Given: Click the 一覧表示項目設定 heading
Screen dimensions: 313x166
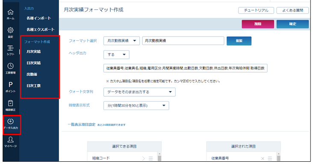Looking at the screenshot, I should (82, 124).
